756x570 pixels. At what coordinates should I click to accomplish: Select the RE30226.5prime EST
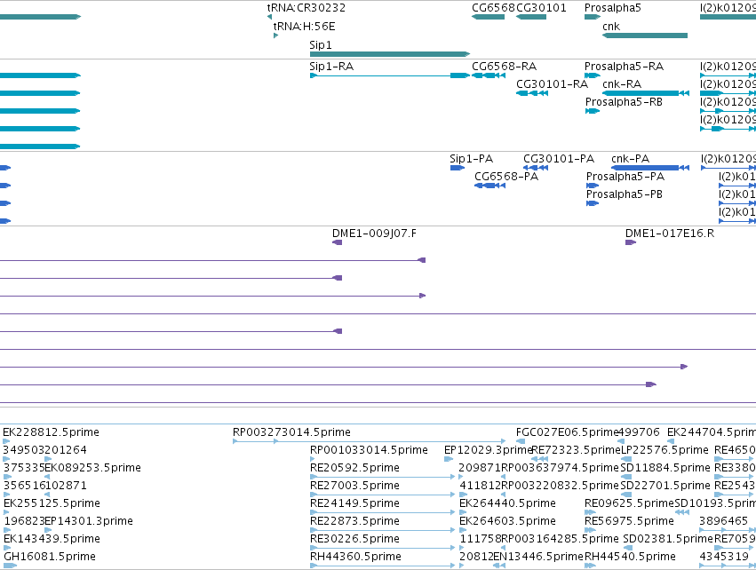(x=382, y=548)
